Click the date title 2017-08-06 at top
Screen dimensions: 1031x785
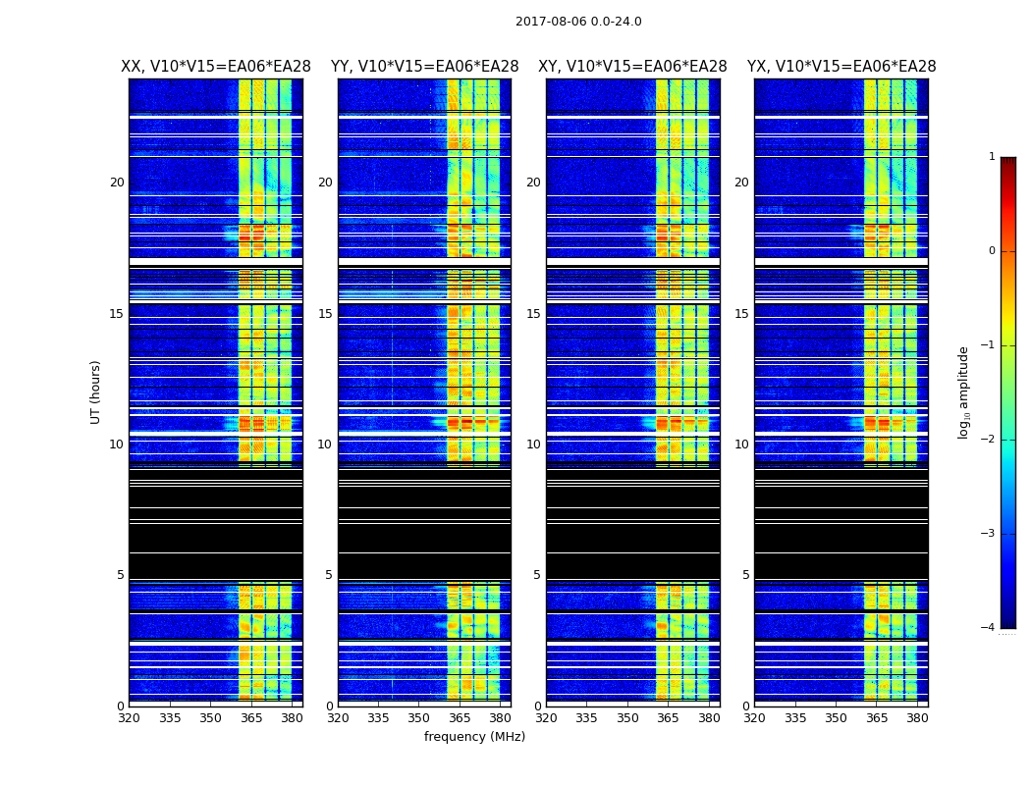(x=577, y=22)
